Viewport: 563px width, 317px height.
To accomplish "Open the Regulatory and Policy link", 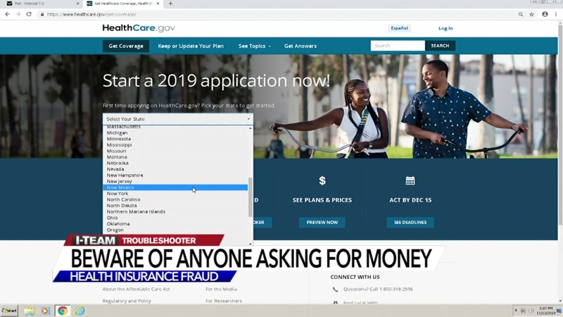I will coord(127,301).
